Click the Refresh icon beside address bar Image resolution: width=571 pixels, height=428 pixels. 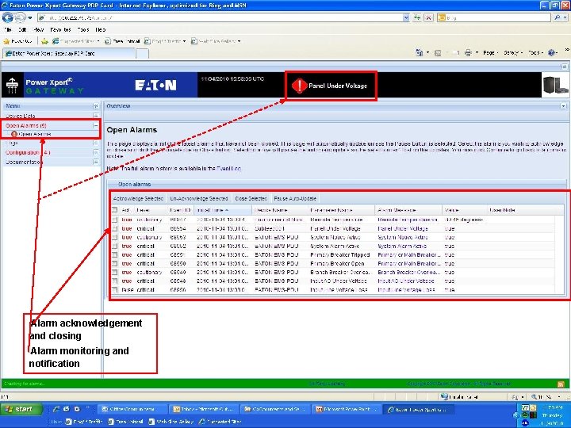pyautogui.click(x=417, y=17)
